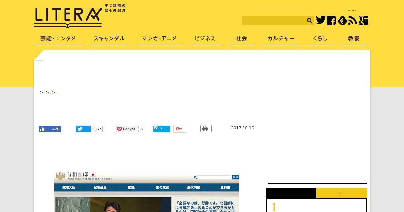
Task: Select the yellow ranking tab with exclamation
Action: tap(342, 193)
